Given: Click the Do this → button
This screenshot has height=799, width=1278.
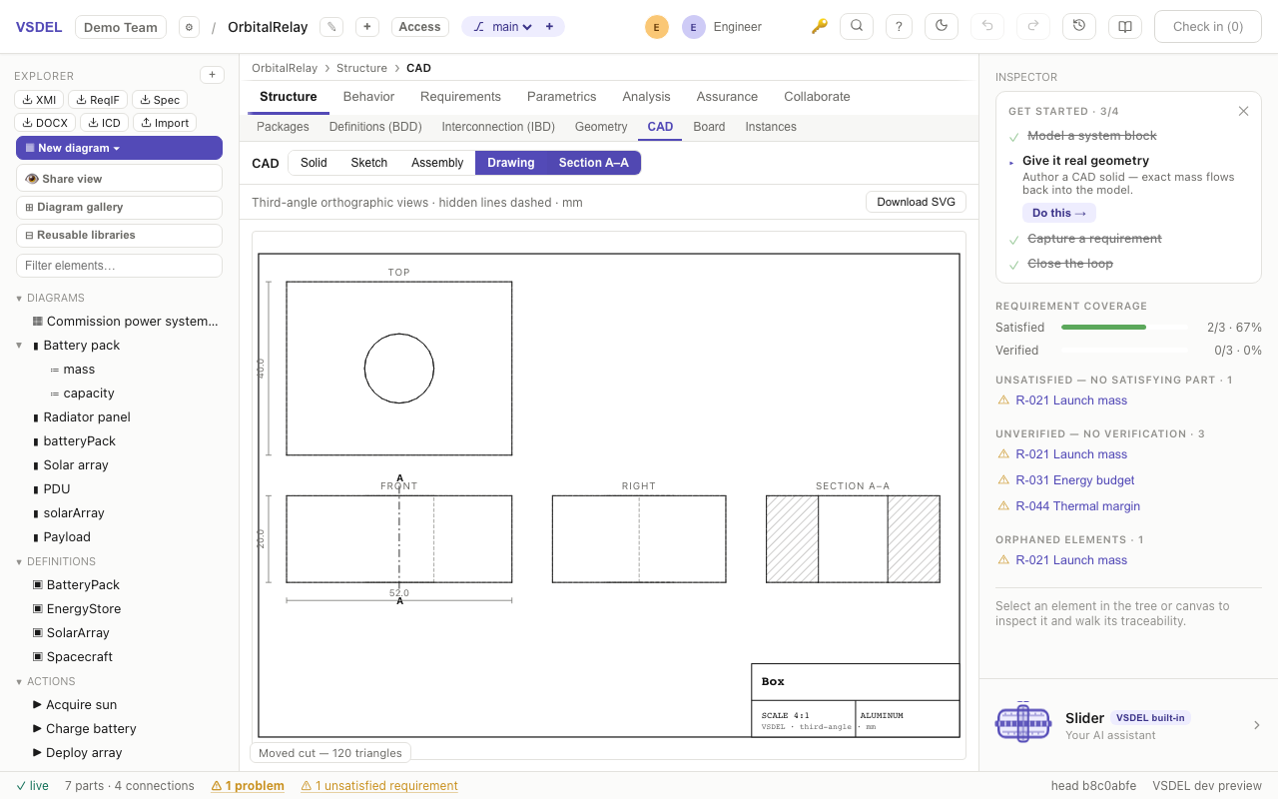Looking at the screenshot, I should click(1058, 213).
